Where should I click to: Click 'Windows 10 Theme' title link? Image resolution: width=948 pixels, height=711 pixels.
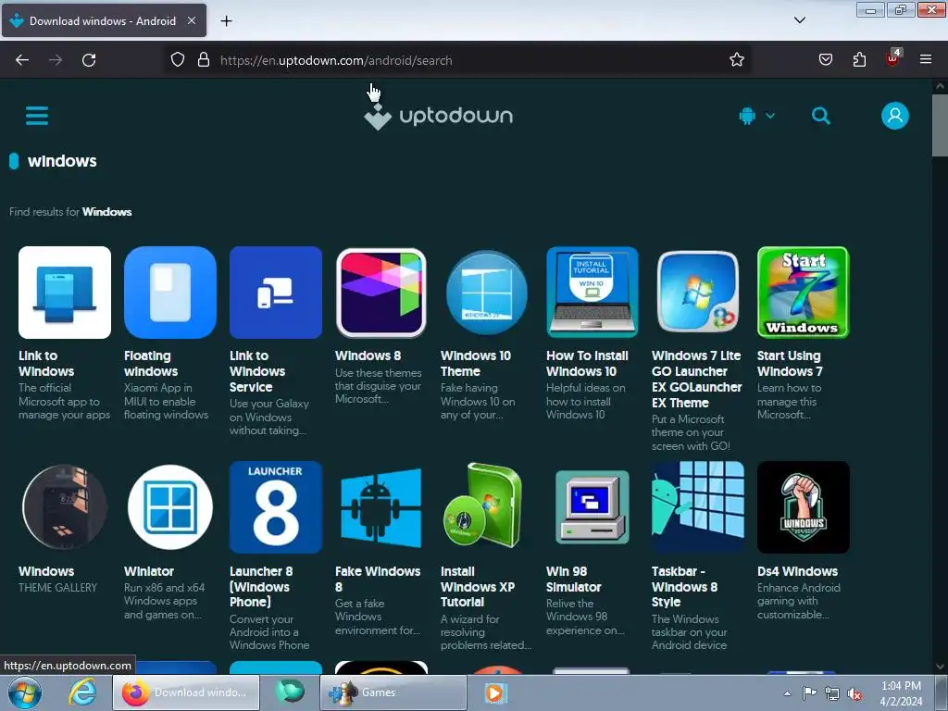[x=476, y=363]
